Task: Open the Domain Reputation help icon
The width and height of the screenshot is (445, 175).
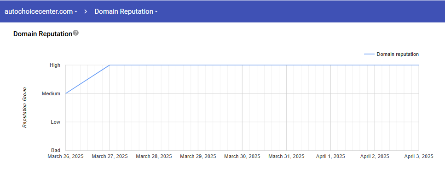Action: coord(75,33)
